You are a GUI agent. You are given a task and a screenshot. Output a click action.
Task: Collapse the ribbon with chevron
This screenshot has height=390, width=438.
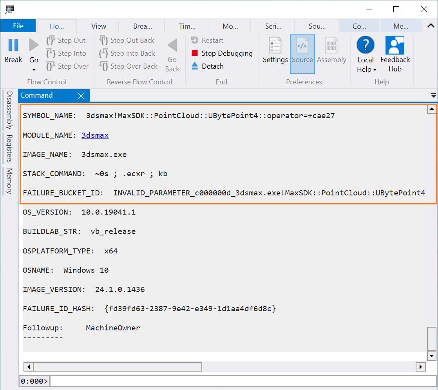pos(431,26)
